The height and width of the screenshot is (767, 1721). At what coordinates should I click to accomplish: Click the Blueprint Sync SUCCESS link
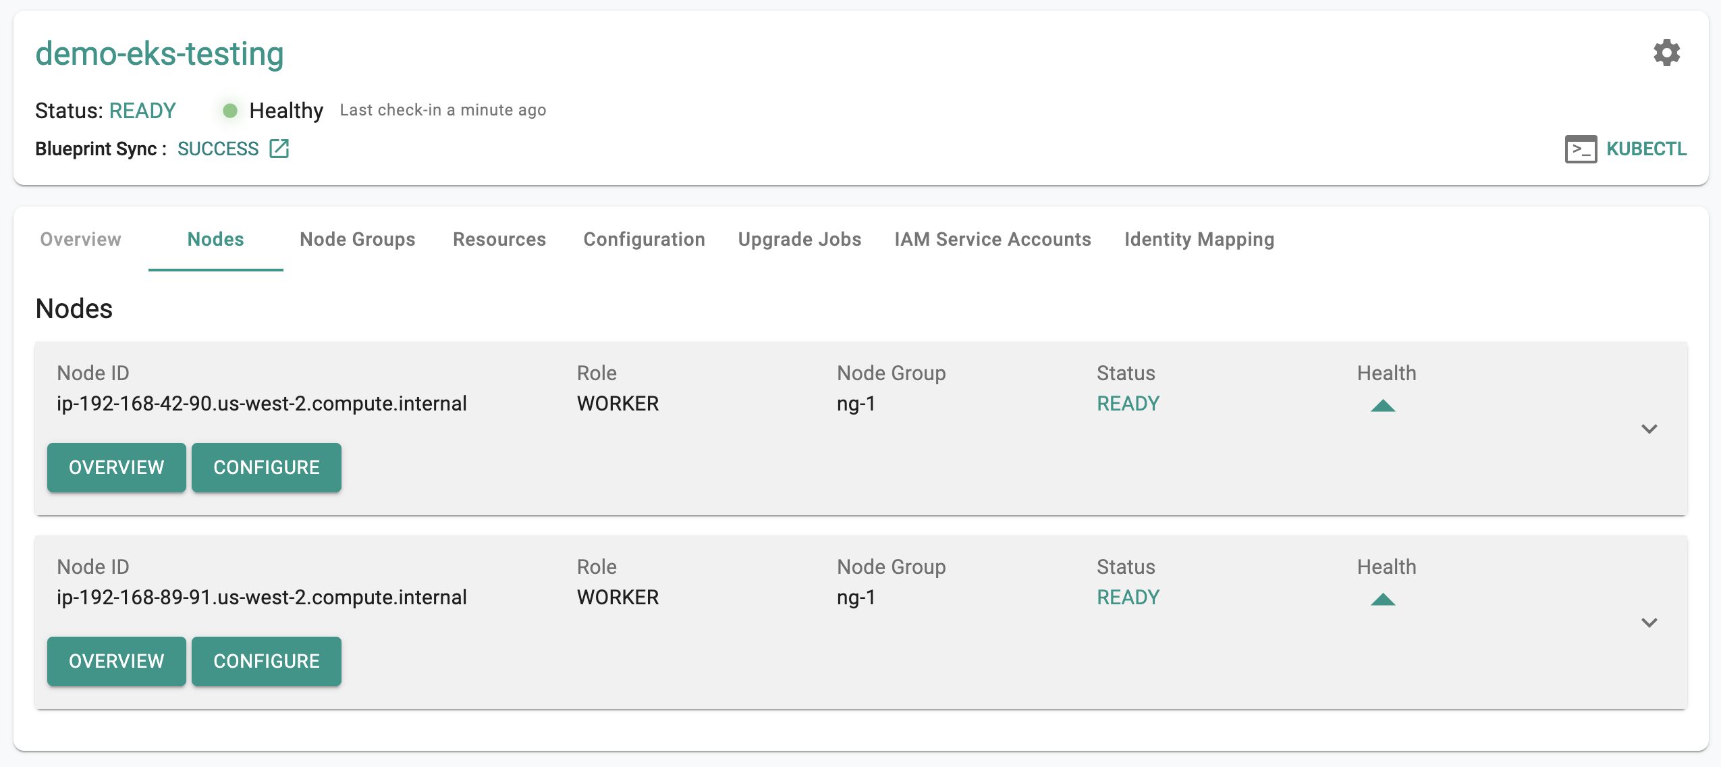click(218, 149)
